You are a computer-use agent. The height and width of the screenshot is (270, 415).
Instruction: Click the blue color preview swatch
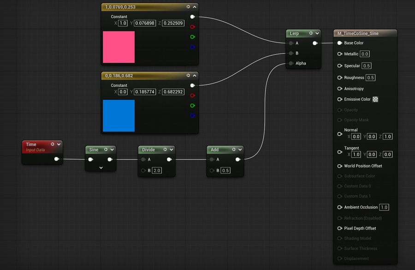click(119, 115)
